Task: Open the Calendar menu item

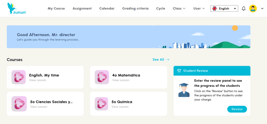Action: pyautogui.click(x=107, y=8)
